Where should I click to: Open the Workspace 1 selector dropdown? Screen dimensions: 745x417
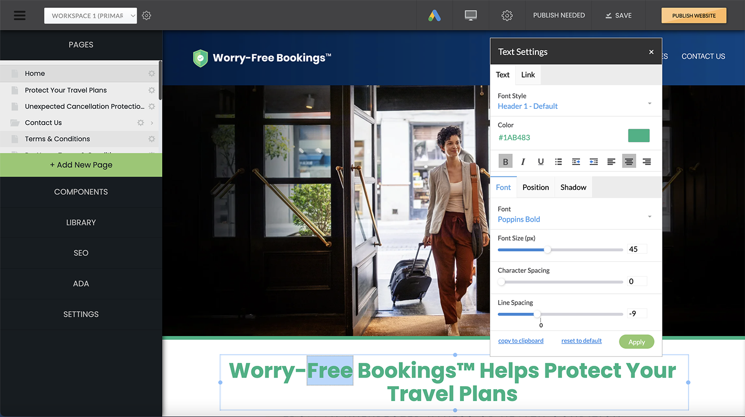pos(90,15)
